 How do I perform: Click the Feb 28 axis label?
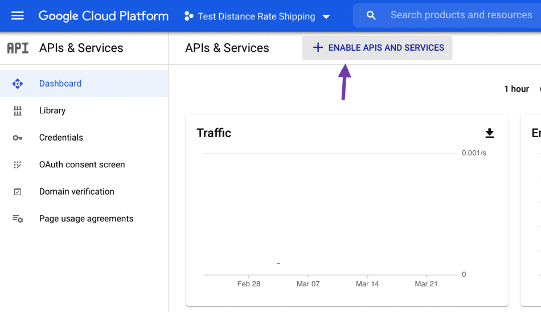click(x=249, y=284)
